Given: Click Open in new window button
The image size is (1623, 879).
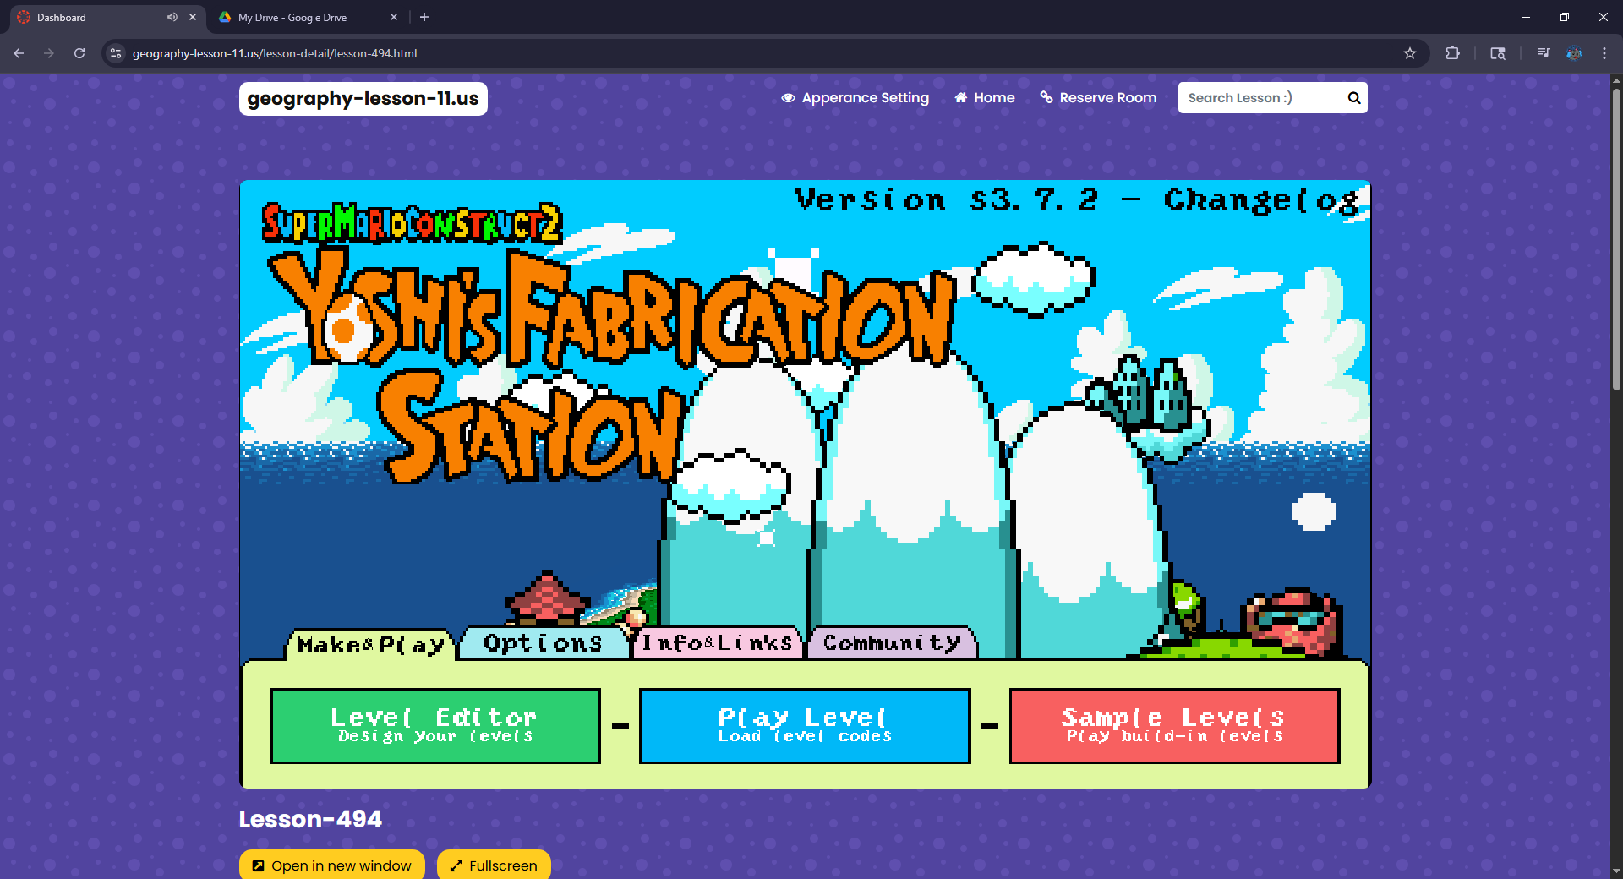Looking at the screenshot, I should click(x=332, y=865).
